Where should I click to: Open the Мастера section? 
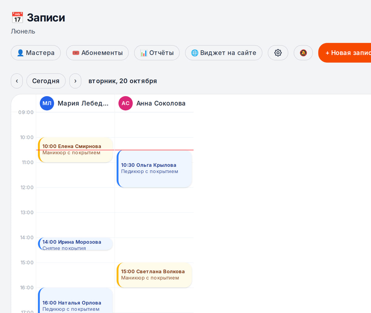(x=36, y=53)
